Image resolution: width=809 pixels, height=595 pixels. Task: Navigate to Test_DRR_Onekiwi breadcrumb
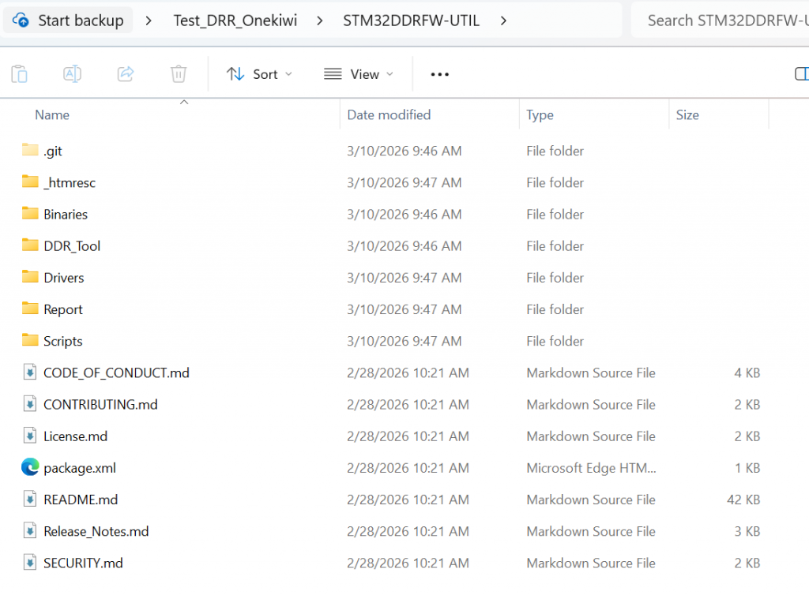click(235, 21)
